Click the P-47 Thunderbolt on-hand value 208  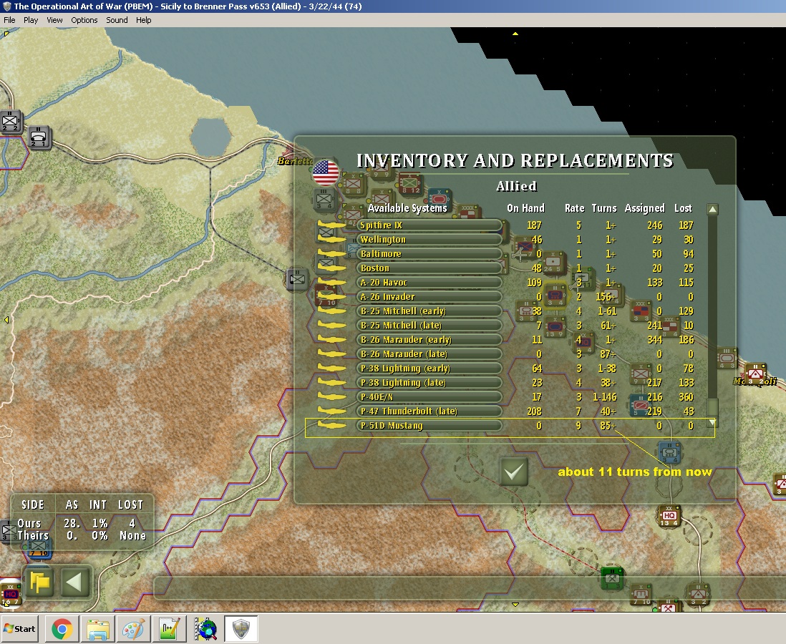[534, 411]
